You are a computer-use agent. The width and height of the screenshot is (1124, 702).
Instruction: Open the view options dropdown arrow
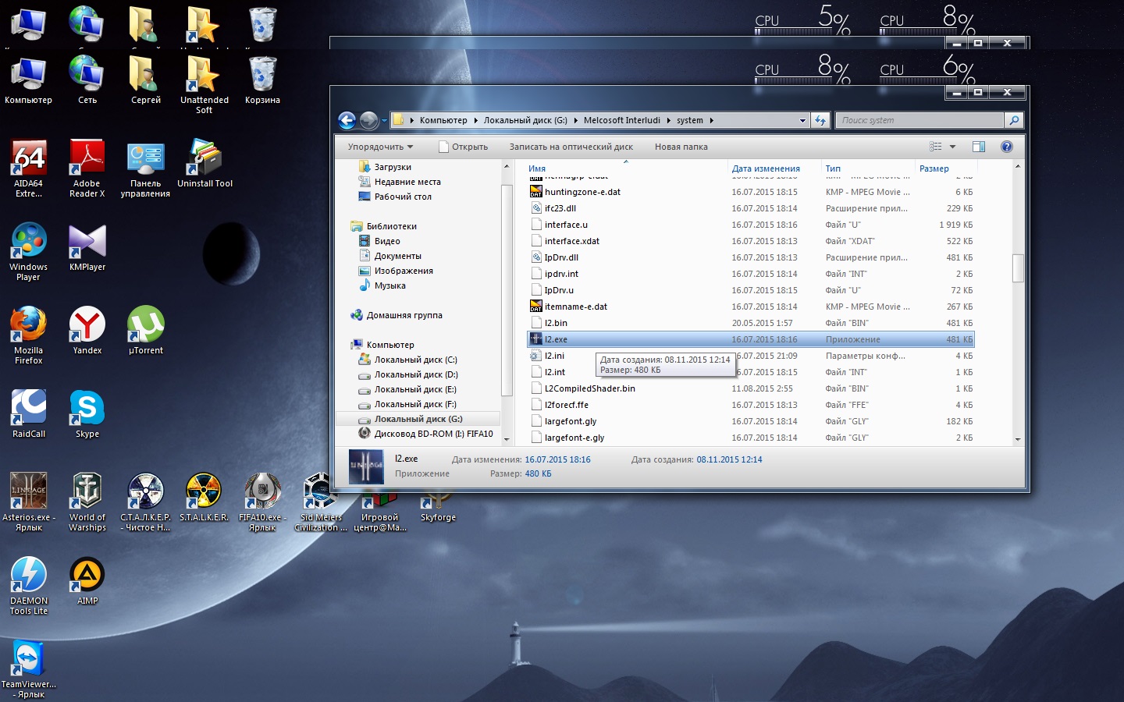coord(952,147)
